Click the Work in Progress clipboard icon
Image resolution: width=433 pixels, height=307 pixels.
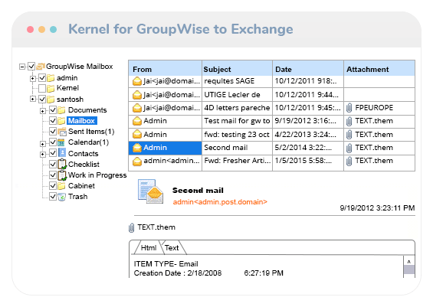(62, 175)
